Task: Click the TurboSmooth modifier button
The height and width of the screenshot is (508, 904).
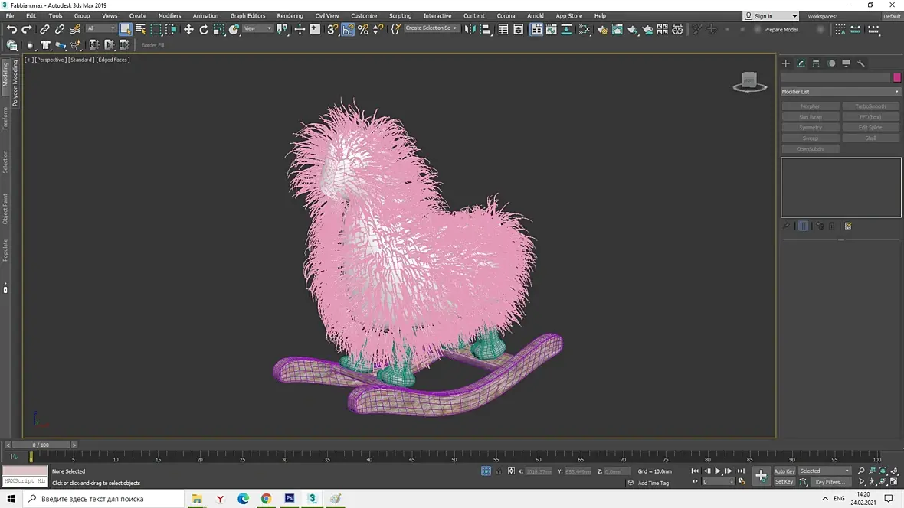Action: click(870, 106)
